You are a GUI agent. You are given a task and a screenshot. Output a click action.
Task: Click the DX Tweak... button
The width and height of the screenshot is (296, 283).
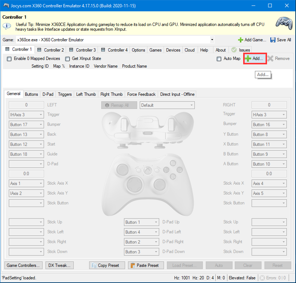click(59, 265)
